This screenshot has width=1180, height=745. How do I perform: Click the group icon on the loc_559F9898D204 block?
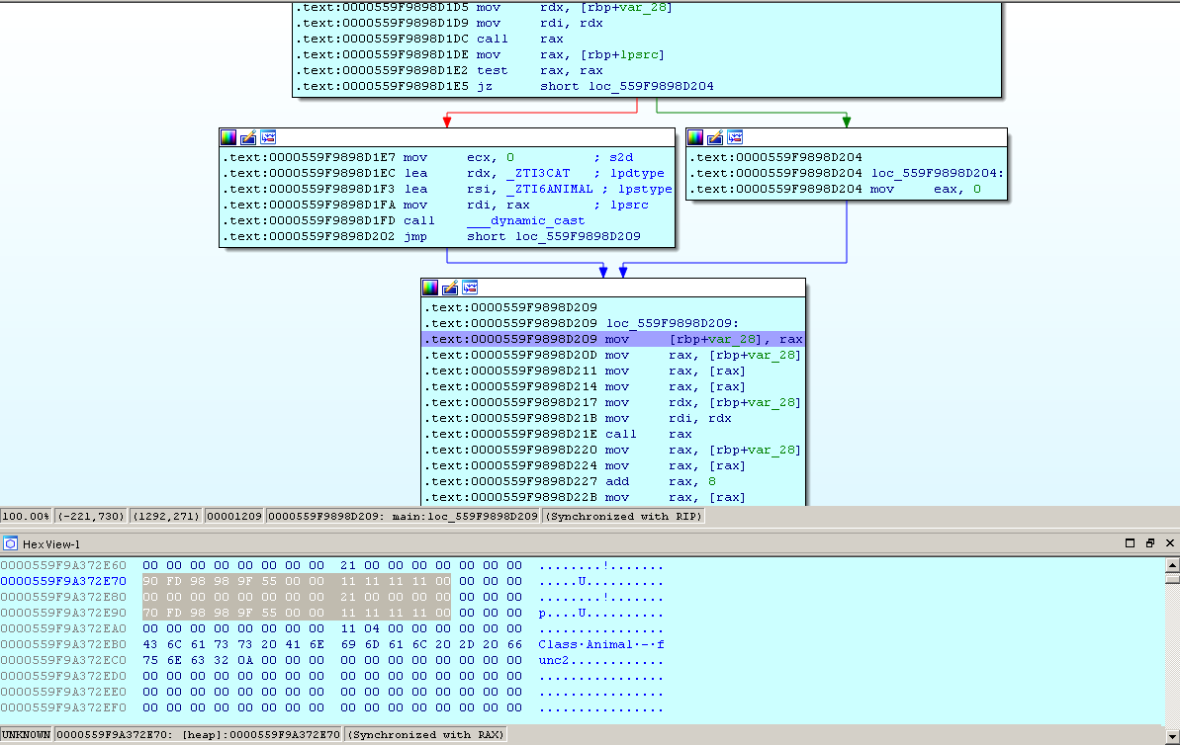coord(735,136)
